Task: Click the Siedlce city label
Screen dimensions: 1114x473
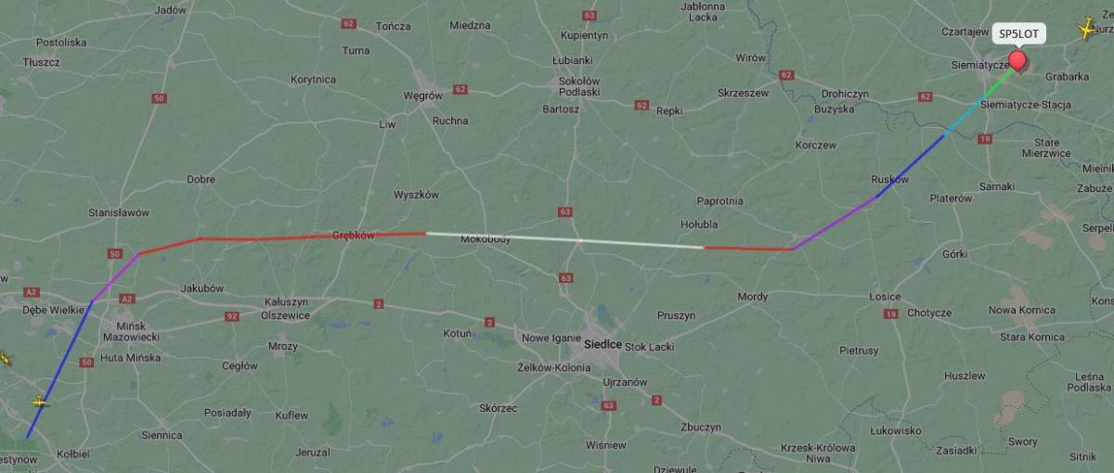Action: click(602, 344)
